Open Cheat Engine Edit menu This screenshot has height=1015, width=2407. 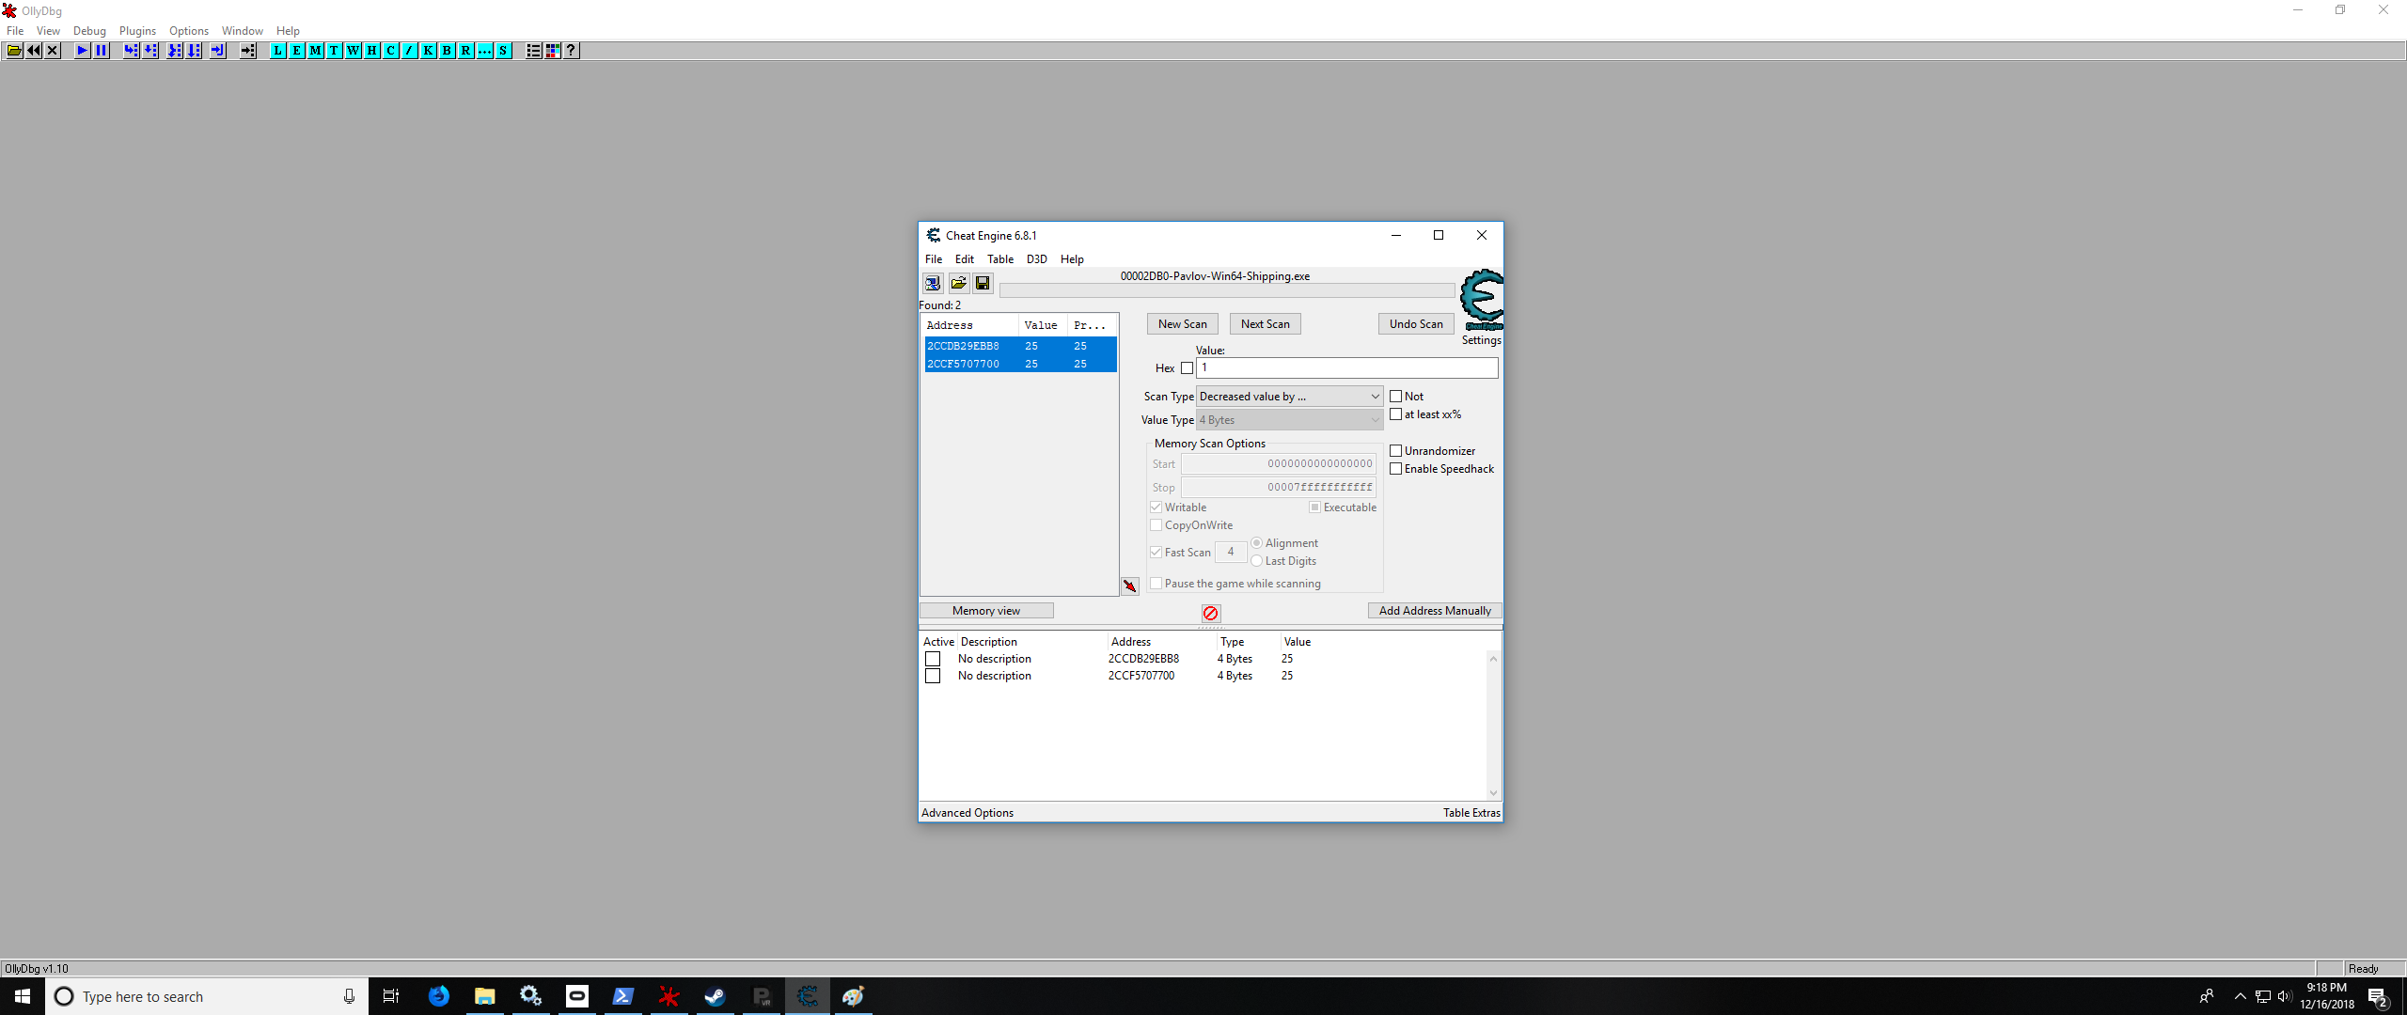pos(965,259)
